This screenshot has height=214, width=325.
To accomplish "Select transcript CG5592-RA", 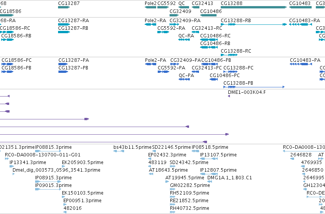I will click(x=163, y=32).
